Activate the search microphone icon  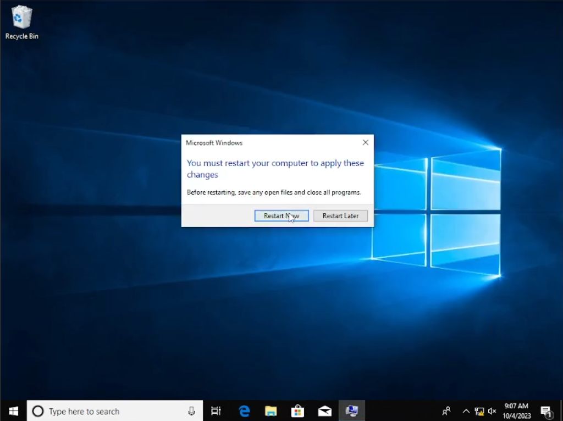192,411
